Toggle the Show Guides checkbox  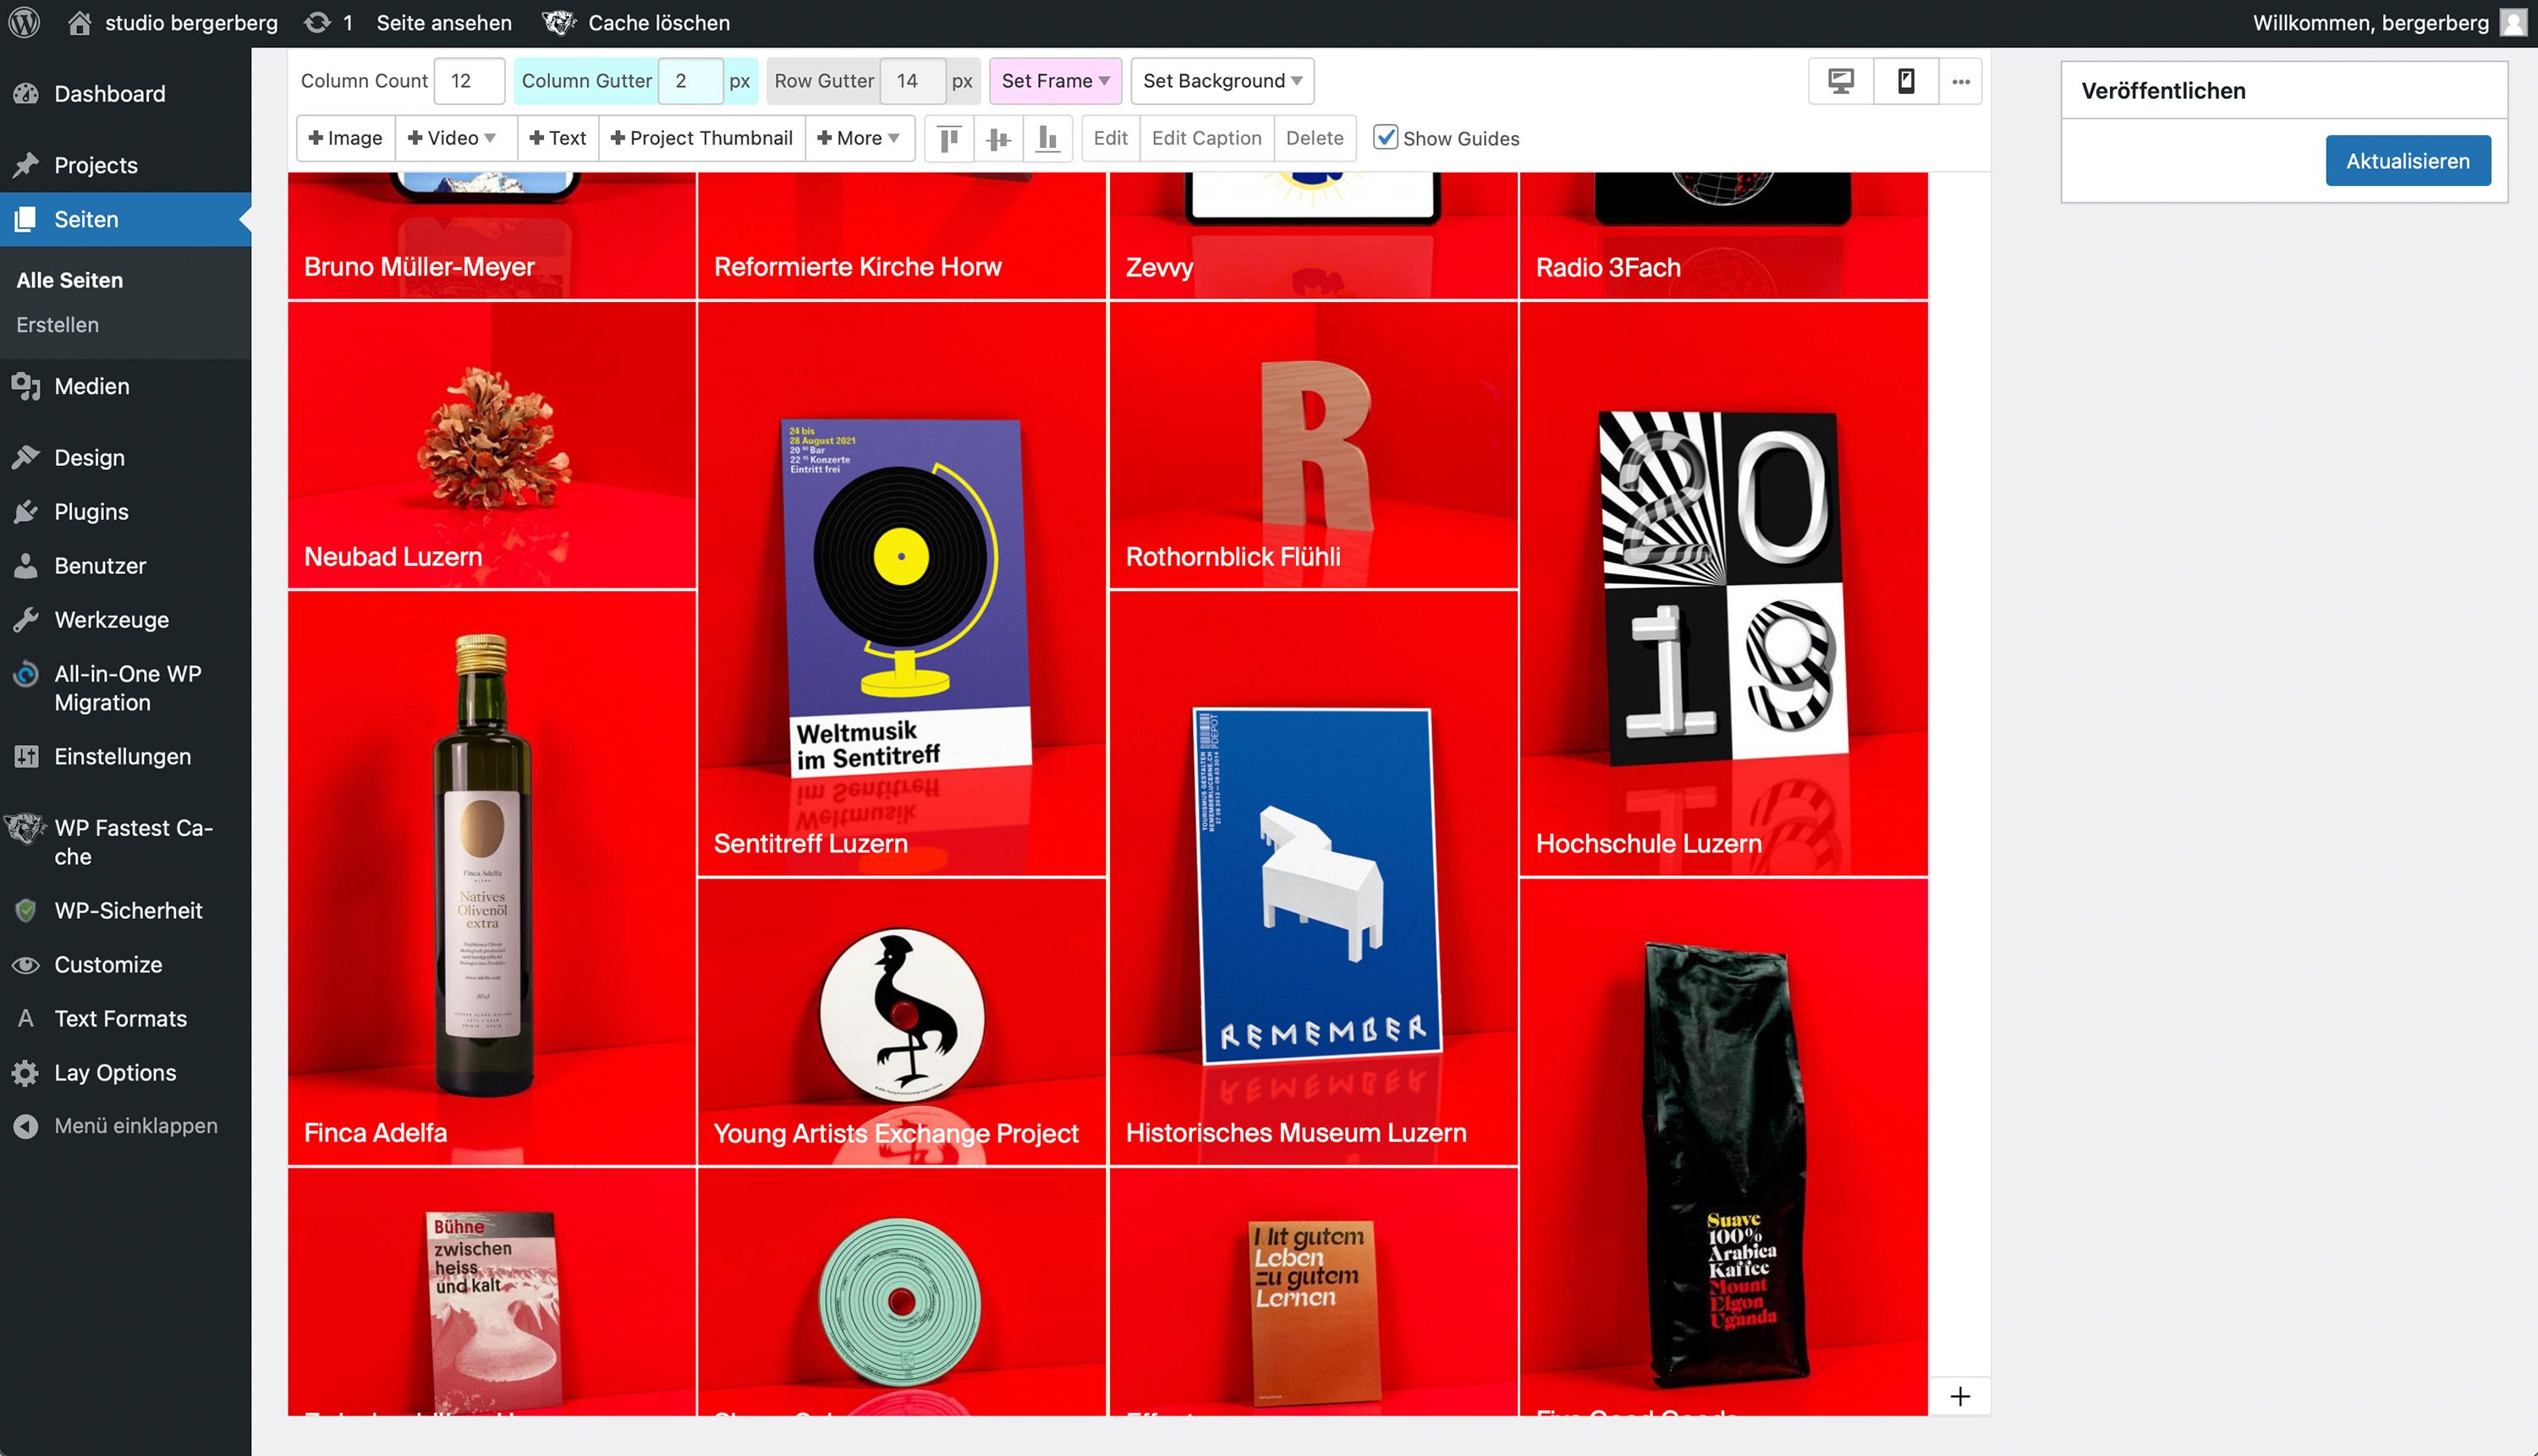(1385, 137)
